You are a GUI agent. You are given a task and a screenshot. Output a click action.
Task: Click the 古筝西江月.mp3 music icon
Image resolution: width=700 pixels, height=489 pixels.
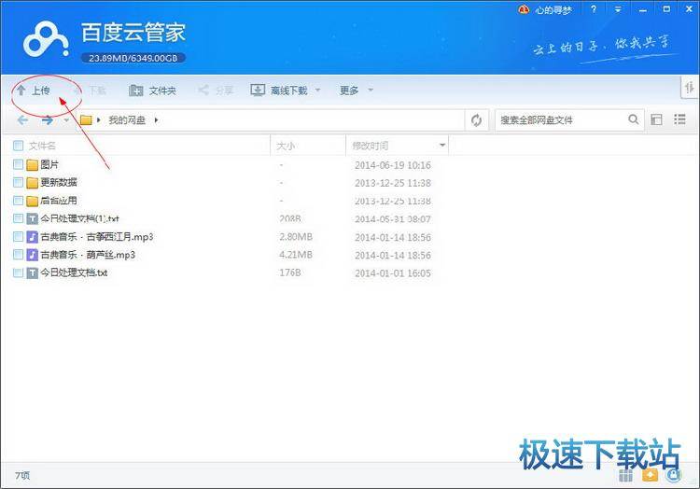click(x=32, y=236)
